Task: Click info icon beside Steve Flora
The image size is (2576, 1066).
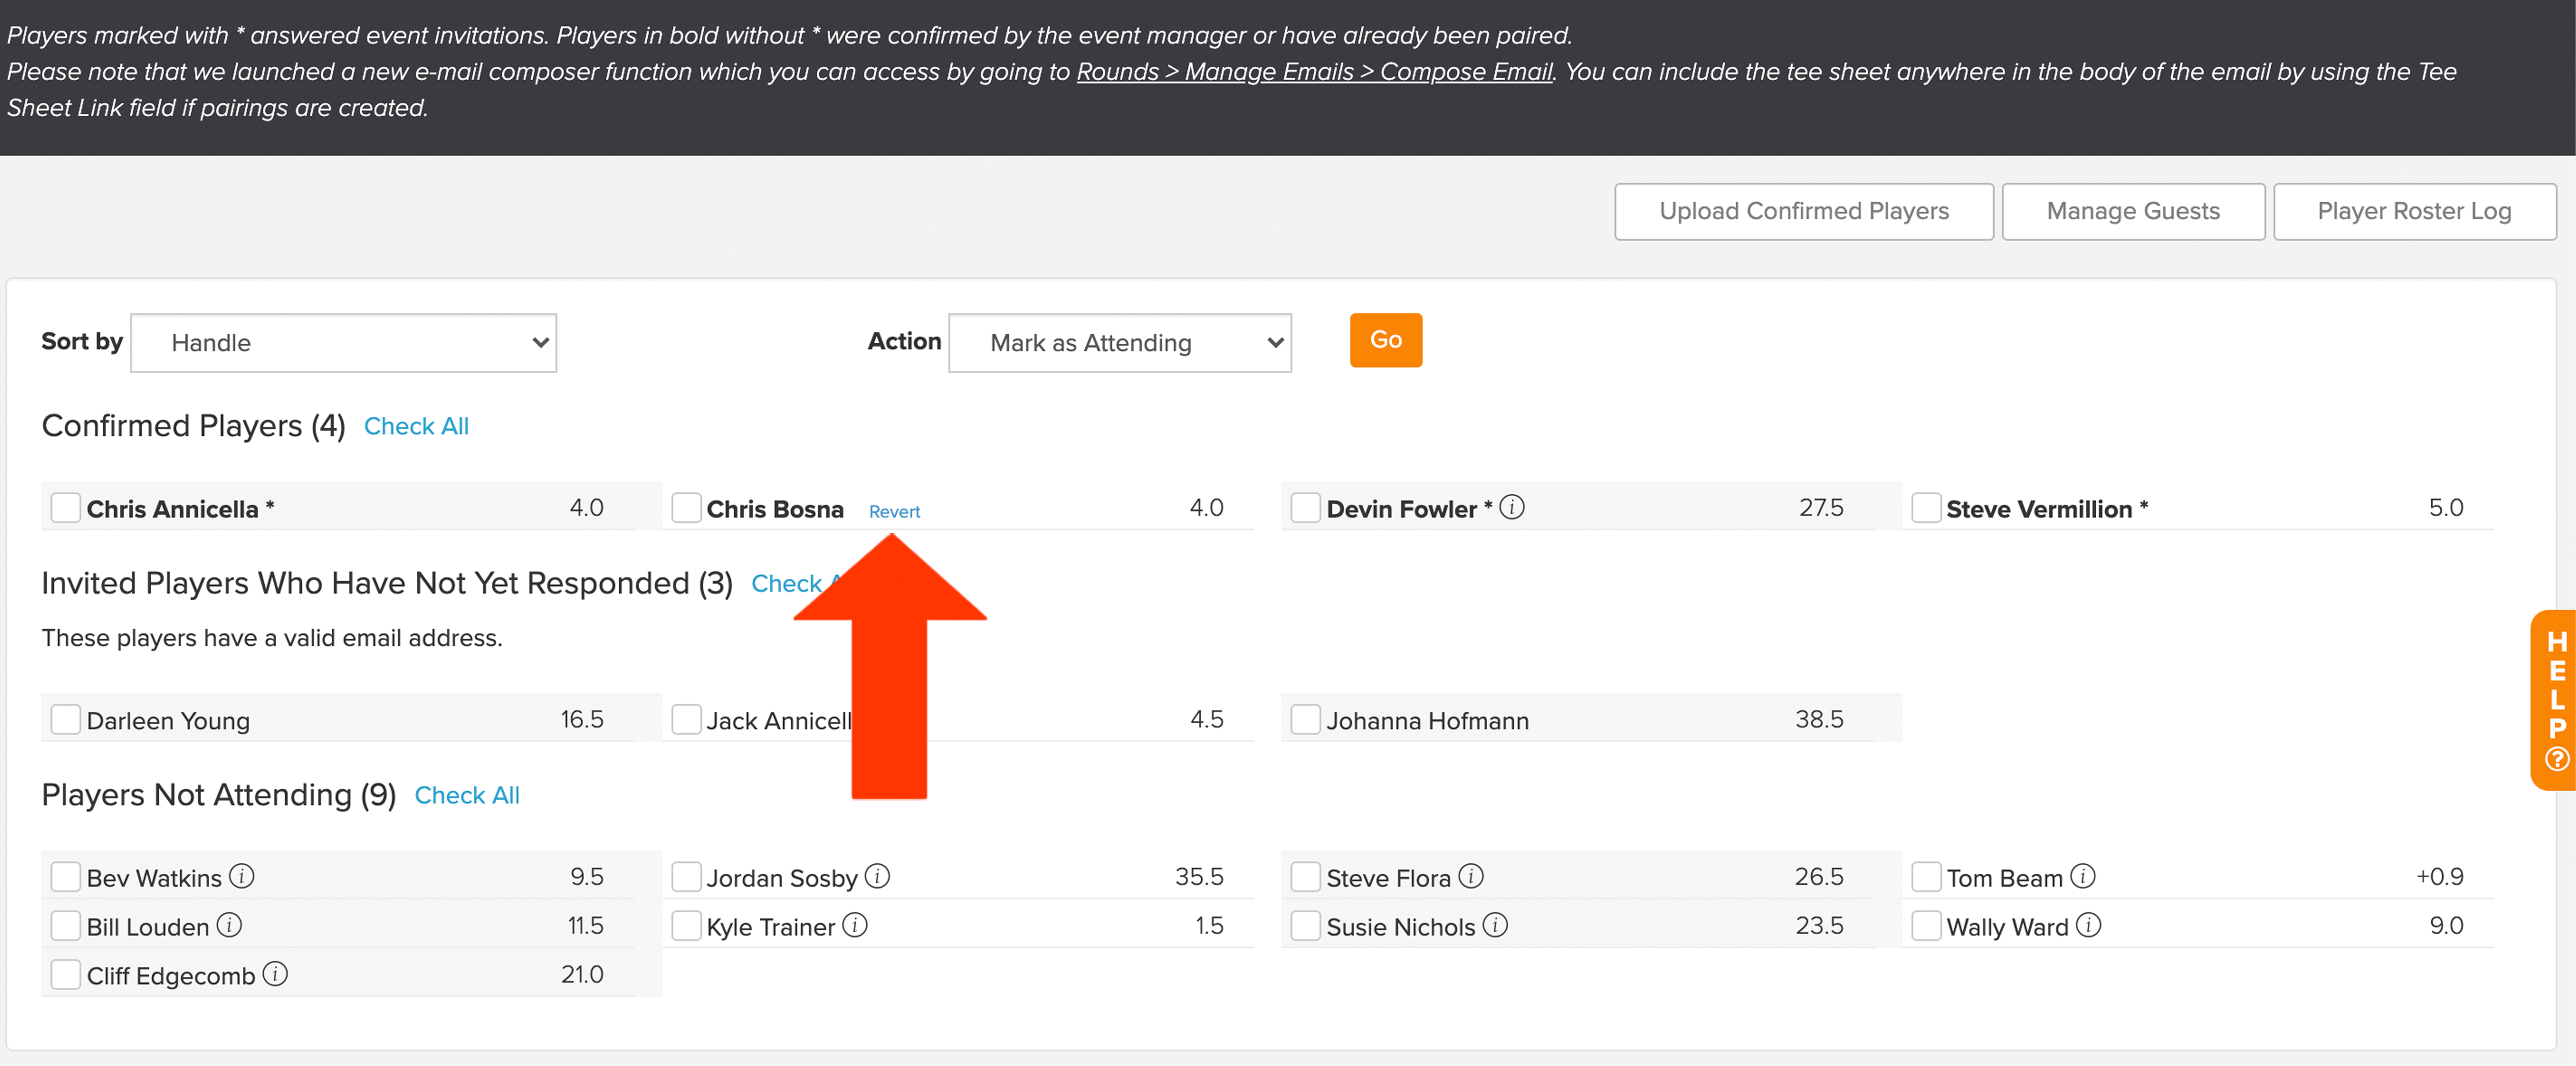Action: [1471, 876]
